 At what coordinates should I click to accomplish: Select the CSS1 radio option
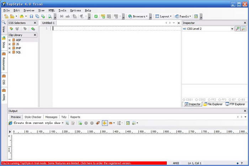(187, 100)
